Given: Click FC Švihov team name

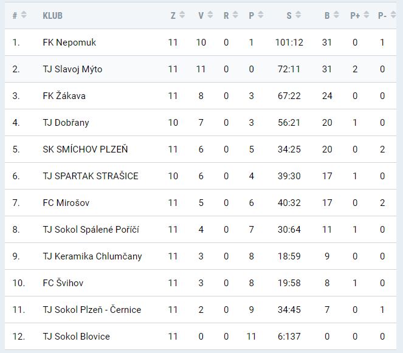Looking at the screenshot, I should (64, 283).
